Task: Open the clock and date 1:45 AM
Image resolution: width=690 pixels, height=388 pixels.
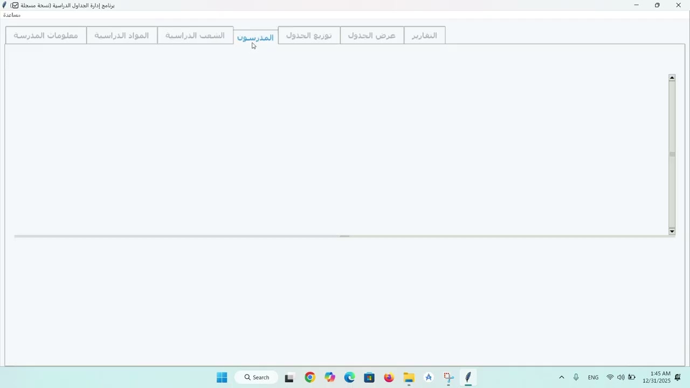Action: click(657, 377)
